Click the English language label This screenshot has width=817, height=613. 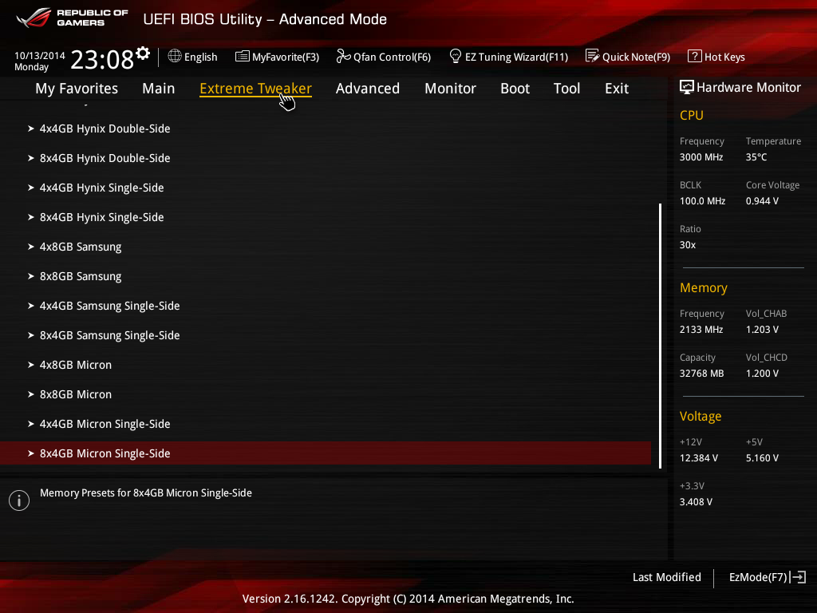point(200,57)
